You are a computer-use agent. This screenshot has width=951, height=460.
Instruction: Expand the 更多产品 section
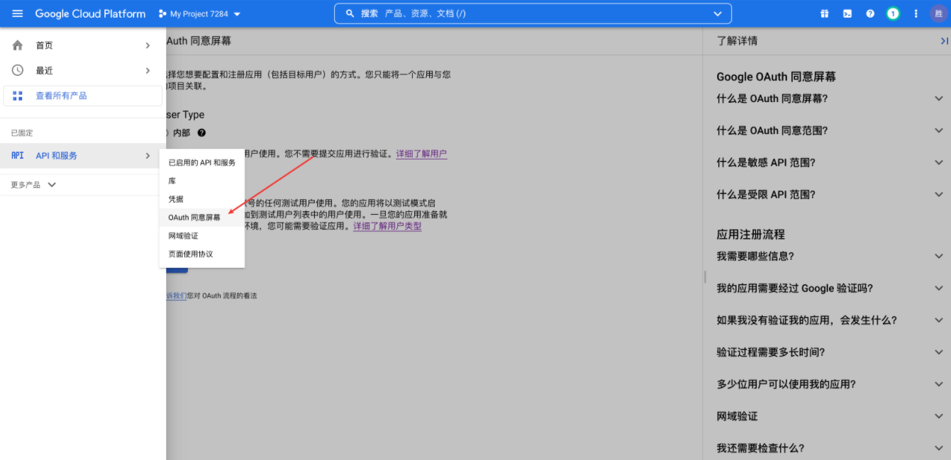point(33,185)
